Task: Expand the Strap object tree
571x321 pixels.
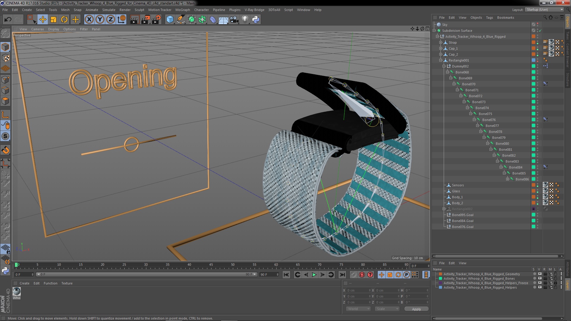Action: 441,43
